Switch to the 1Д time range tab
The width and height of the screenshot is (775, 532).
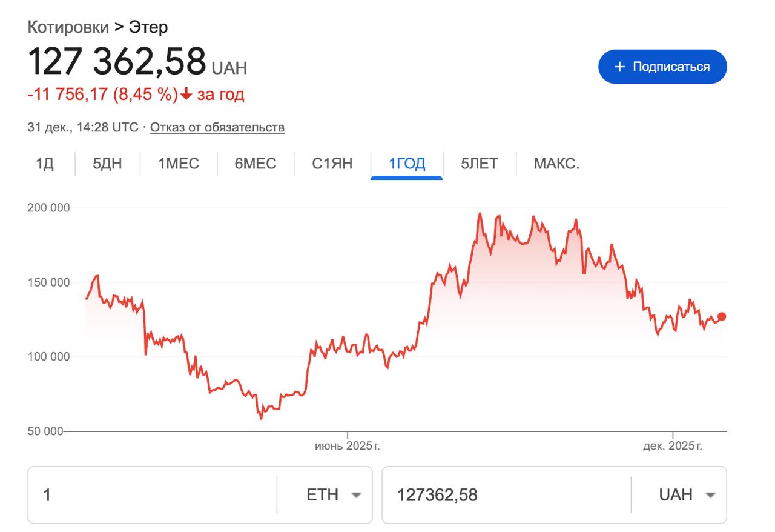tap(45, 164)
